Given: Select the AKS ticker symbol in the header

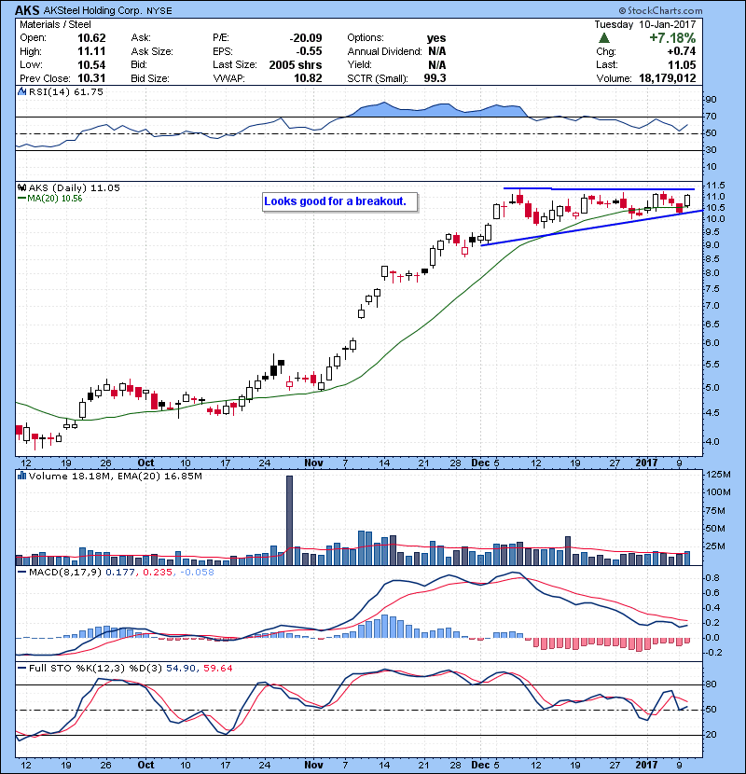Looking at the screenshot, I should coord(27,10).
